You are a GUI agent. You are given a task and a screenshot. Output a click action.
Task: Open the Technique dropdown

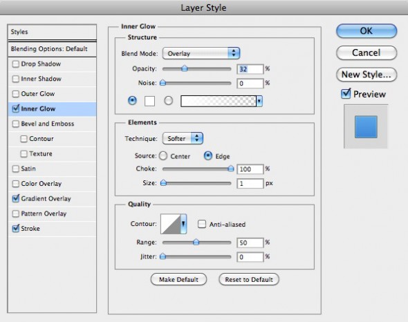(183, 138)
